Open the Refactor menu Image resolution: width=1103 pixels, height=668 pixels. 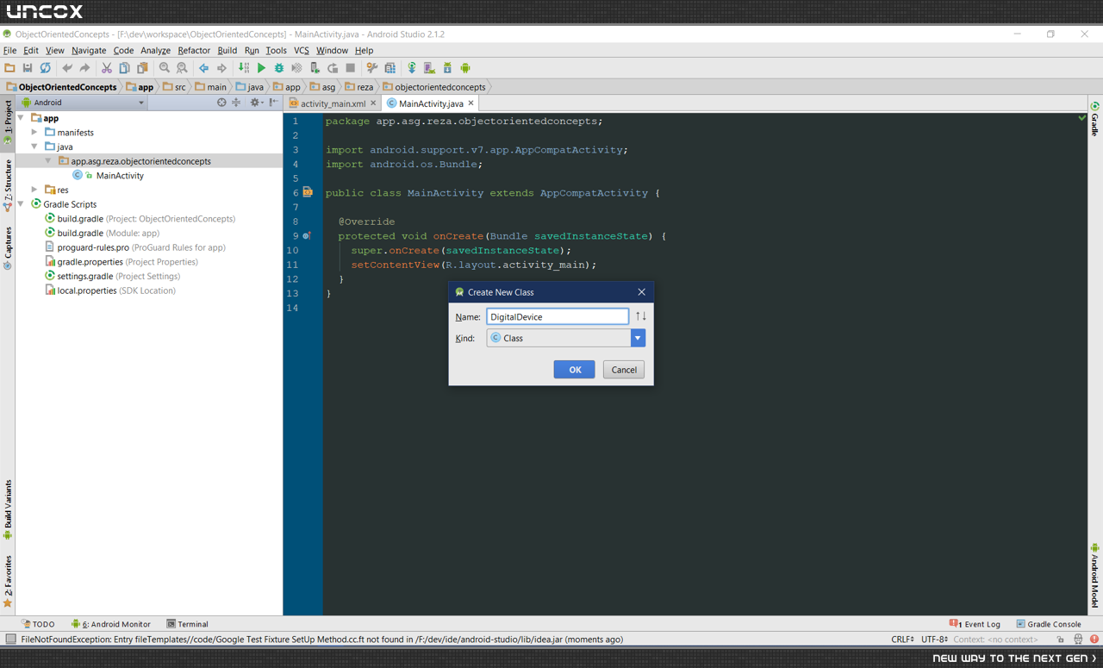coord(194,51)
